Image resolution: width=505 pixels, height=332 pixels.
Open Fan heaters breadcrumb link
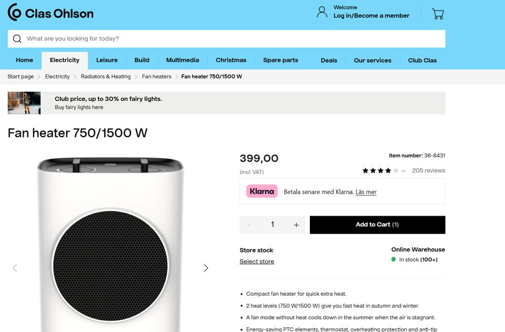tap(157, 77)
